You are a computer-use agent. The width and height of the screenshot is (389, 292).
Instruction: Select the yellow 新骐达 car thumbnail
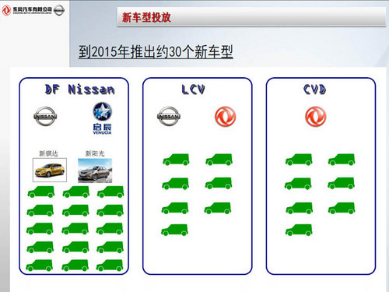tap(50, 170)
